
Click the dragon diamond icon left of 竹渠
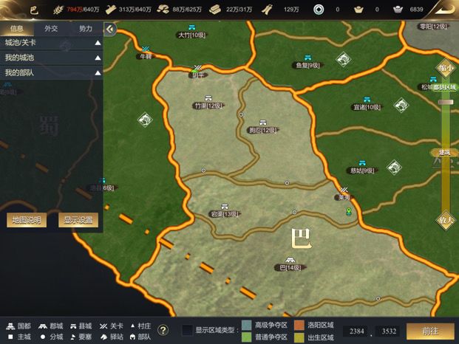pyautogui.click(x=145, y=120)
